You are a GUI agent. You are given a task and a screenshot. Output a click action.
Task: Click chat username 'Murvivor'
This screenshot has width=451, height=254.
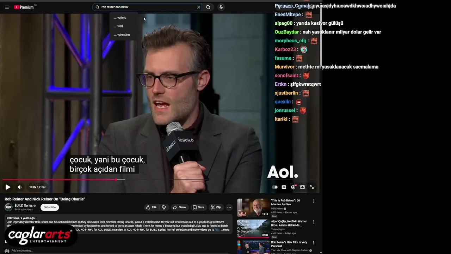click(284, 67)
